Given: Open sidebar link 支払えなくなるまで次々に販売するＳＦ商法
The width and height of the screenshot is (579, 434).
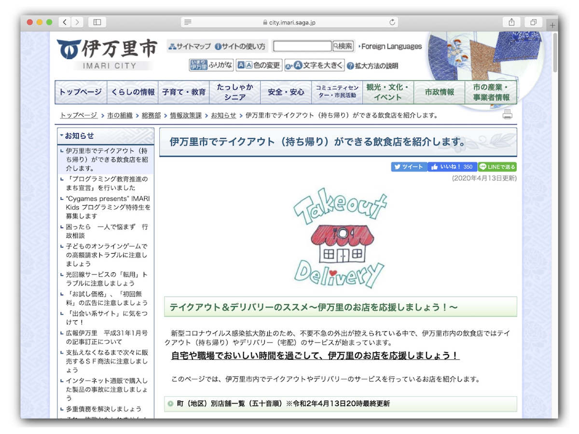Looking at the screenshot, I should (x=107, y=361).
